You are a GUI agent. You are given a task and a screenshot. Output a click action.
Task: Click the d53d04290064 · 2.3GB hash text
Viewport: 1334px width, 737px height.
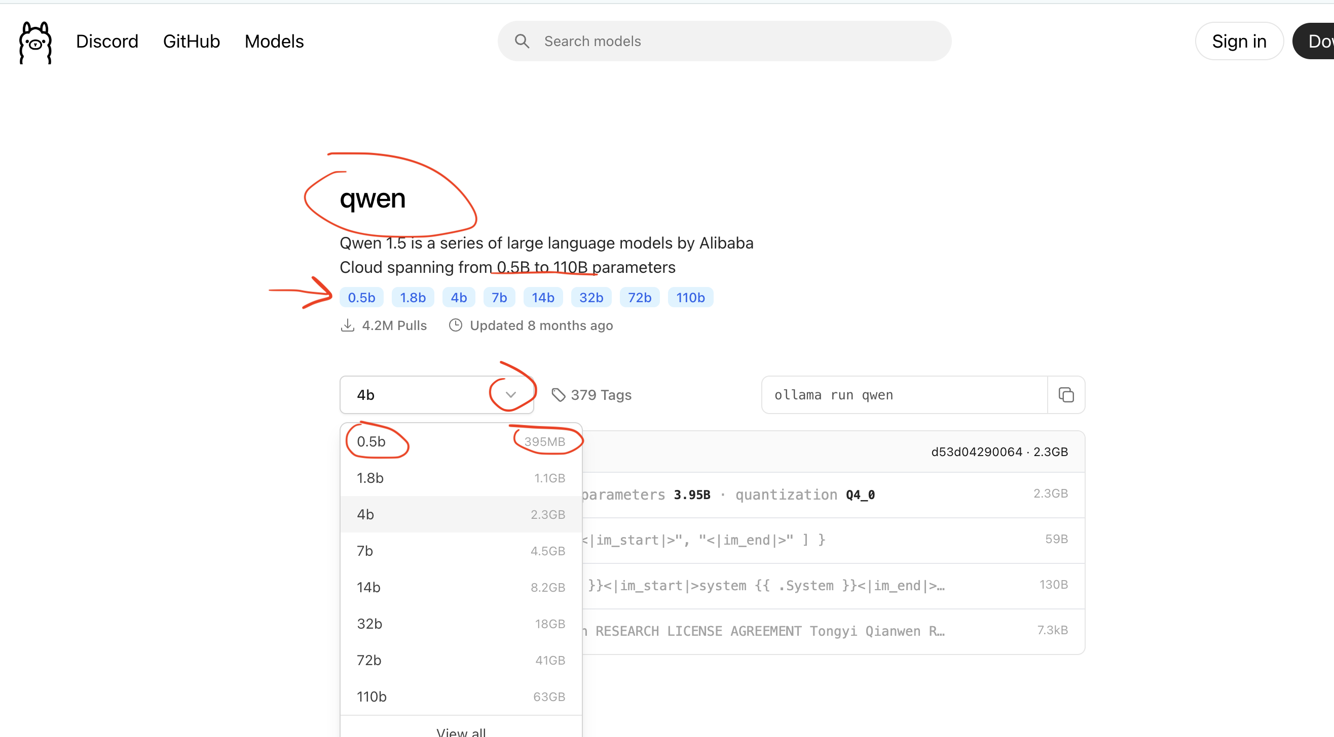click(x=999, y=452)
